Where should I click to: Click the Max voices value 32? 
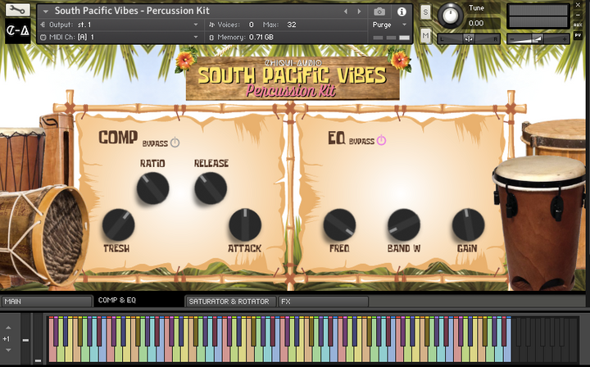[292, 25]
